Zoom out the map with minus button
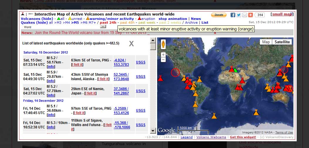The height and width of the screenshot is (148, 309). pyautogui.click(x=163, y=60)
